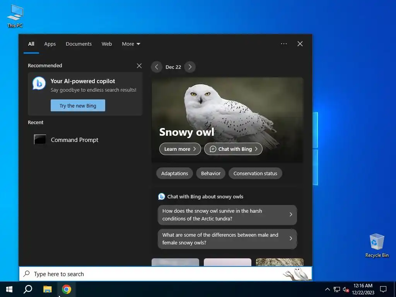Open the Action Center notifications icon

(383, 289)
